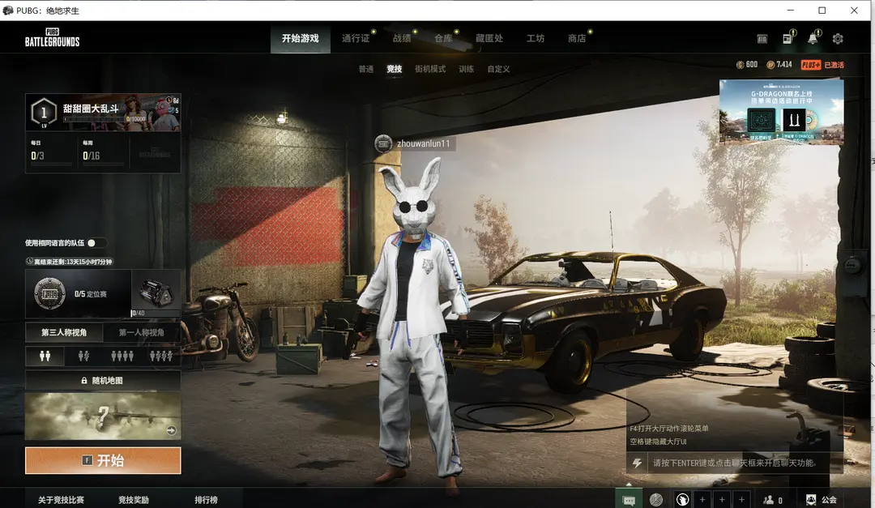Click the first plus slot to invite teammate
Screen dimensions: 875x508
702,500
